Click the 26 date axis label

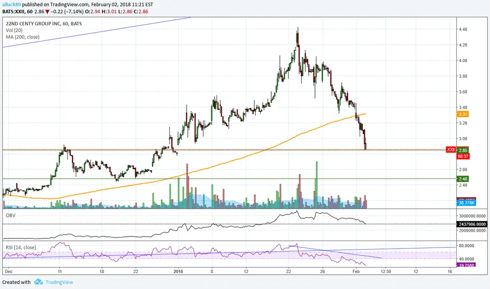[x=322, y=271]
